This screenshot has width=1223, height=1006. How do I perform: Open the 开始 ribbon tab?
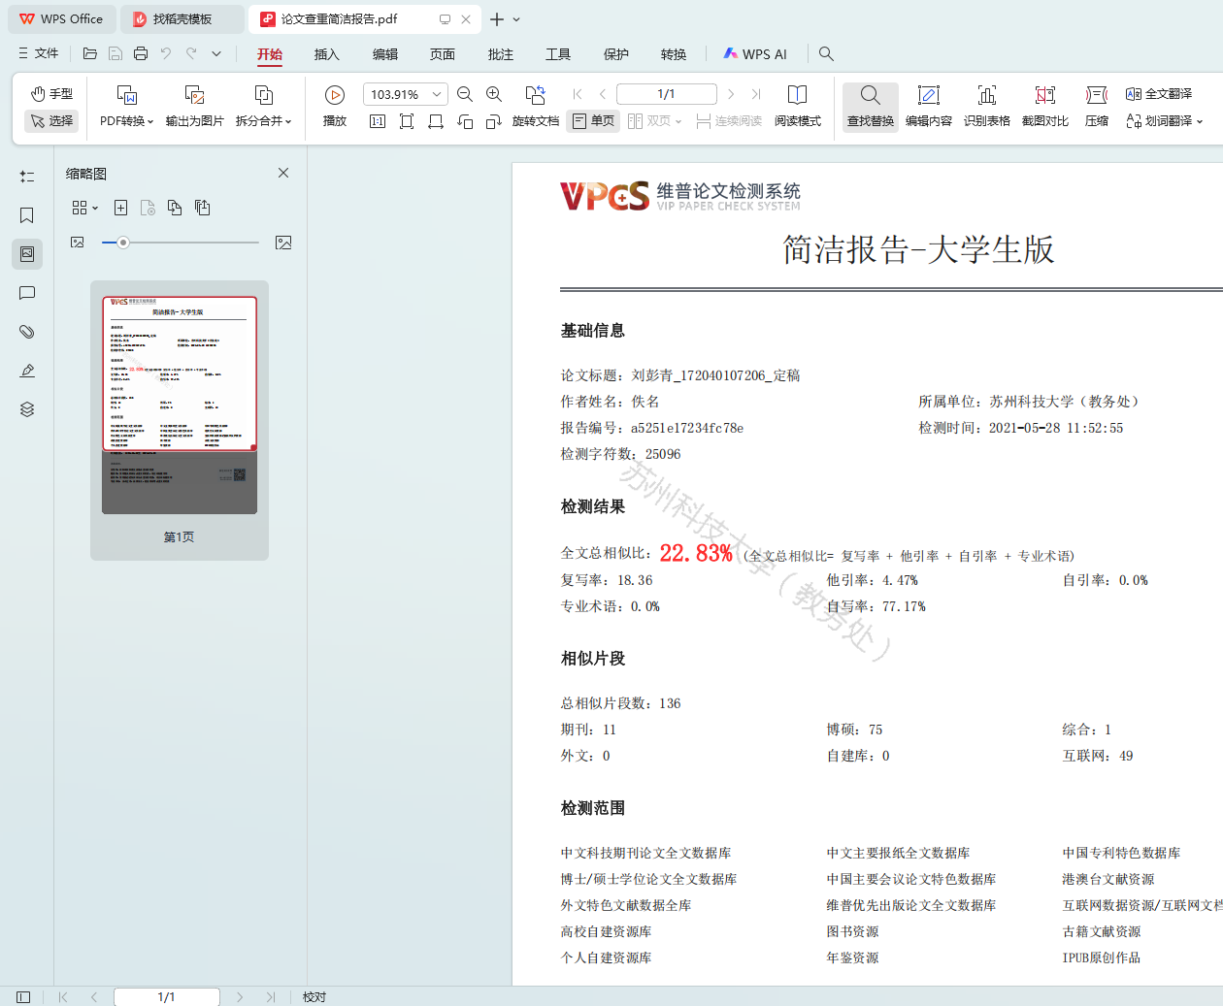[270, 54]
